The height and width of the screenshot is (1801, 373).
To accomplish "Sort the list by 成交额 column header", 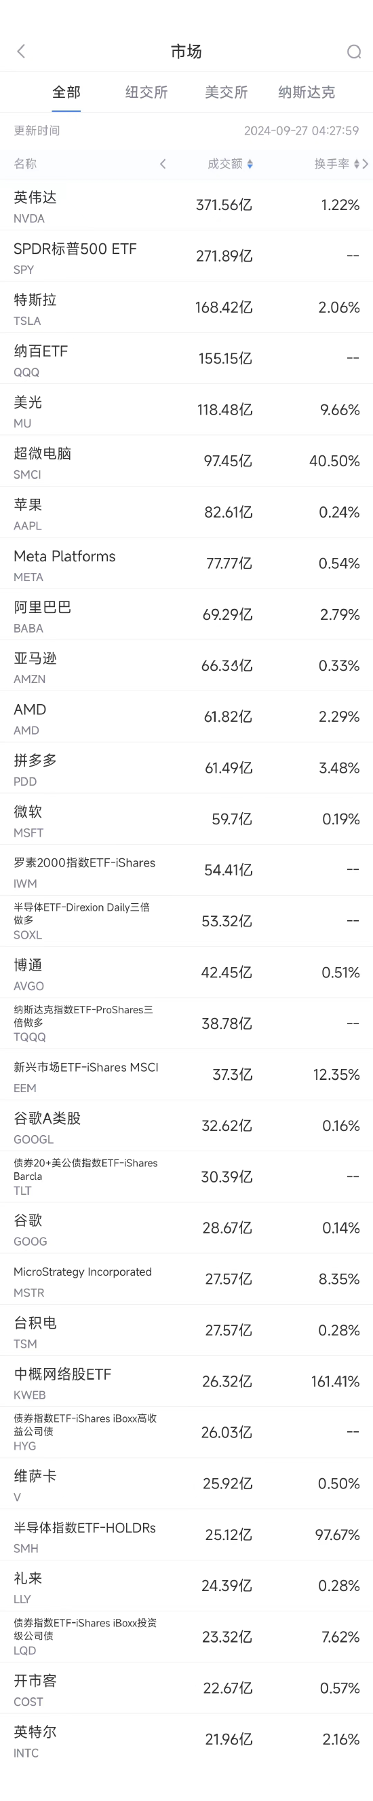I will [224, 164].
